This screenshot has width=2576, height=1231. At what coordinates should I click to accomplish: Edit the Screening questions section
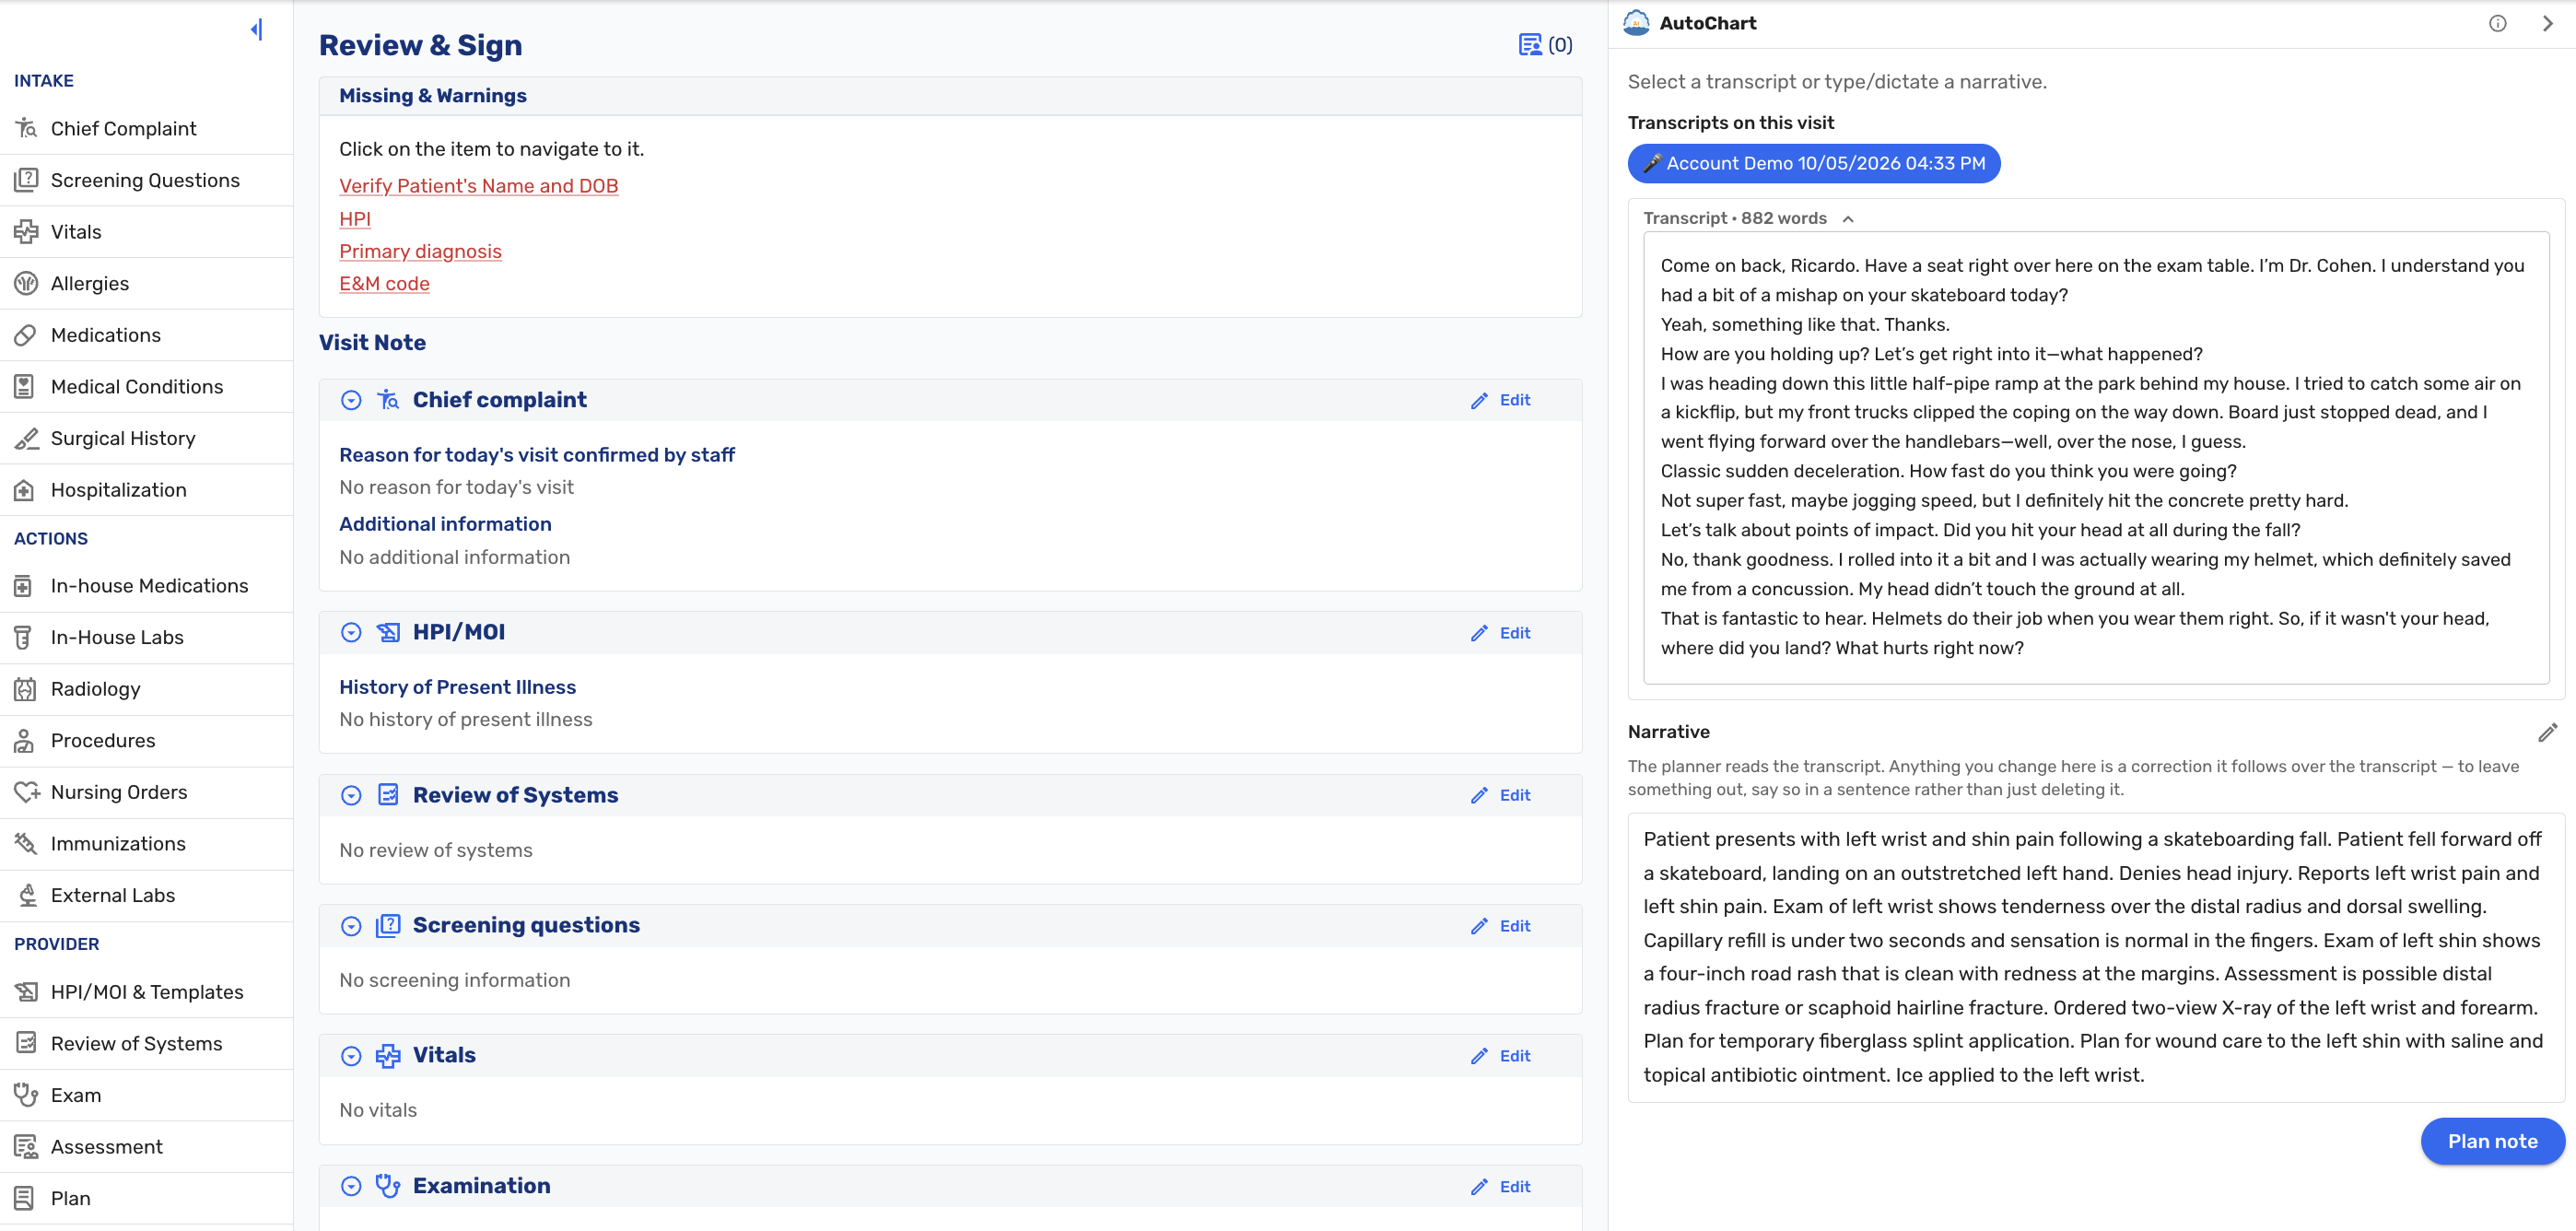tap(1500, 926)
